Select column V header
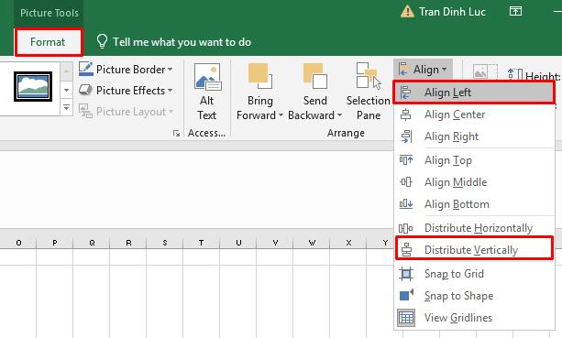Image resolution: width=562 pixels, height=338 pixels. 275,243
